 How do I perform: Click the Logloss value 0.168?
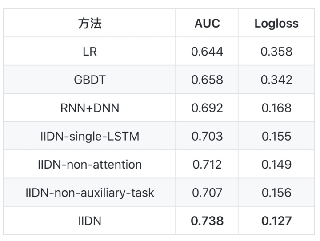[x=276, y=108]
